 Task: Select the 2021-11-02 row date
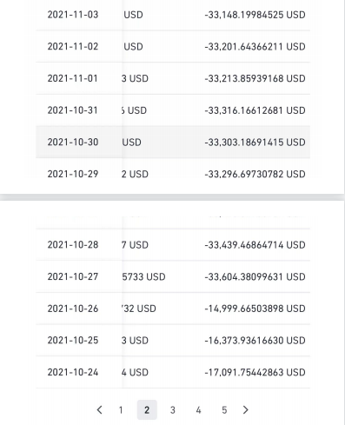click(73, 46)
